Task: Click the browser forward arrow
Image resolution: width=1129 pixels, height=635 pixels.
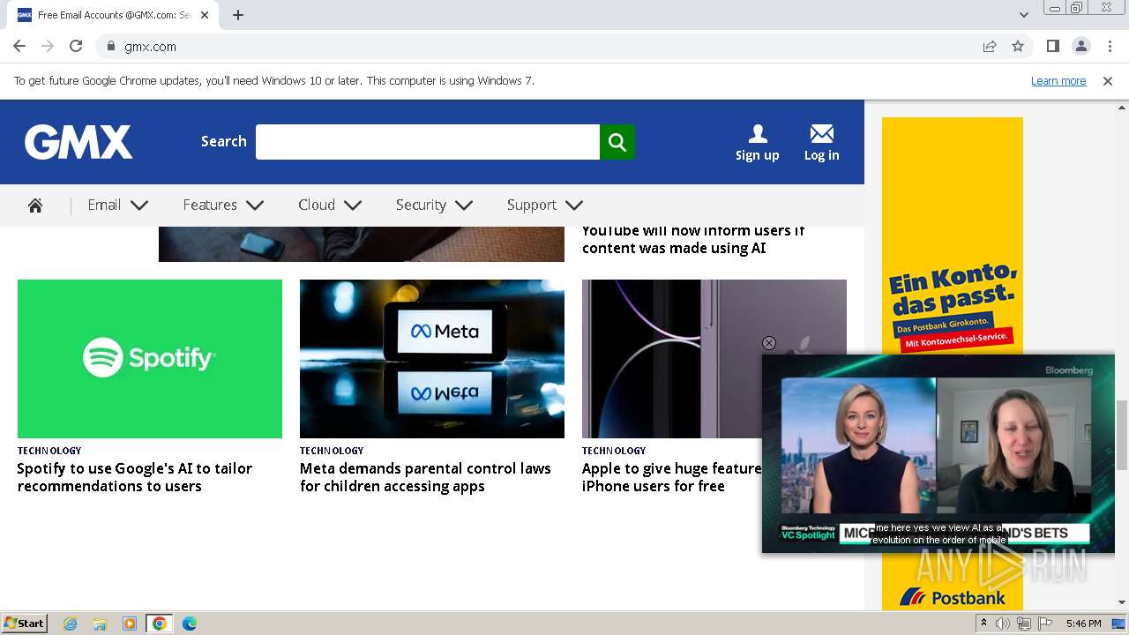Action: (x=48, y=46)
